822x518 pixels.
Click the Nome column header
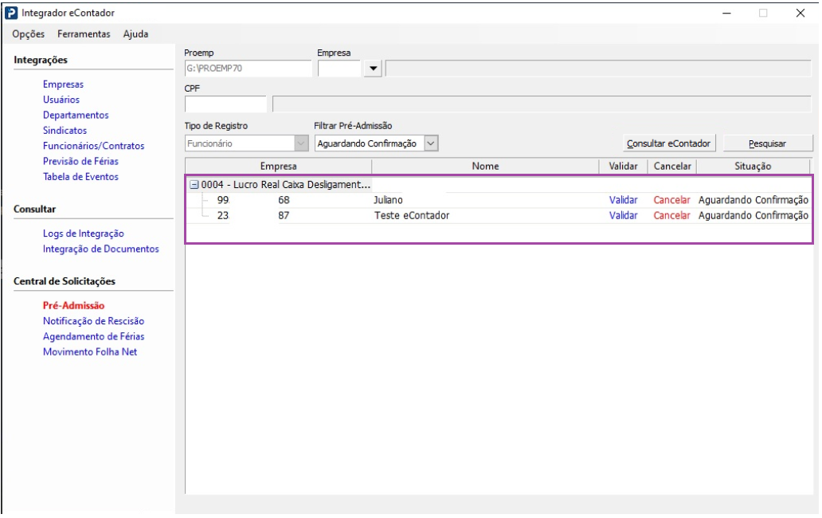(x=485, y=167)
